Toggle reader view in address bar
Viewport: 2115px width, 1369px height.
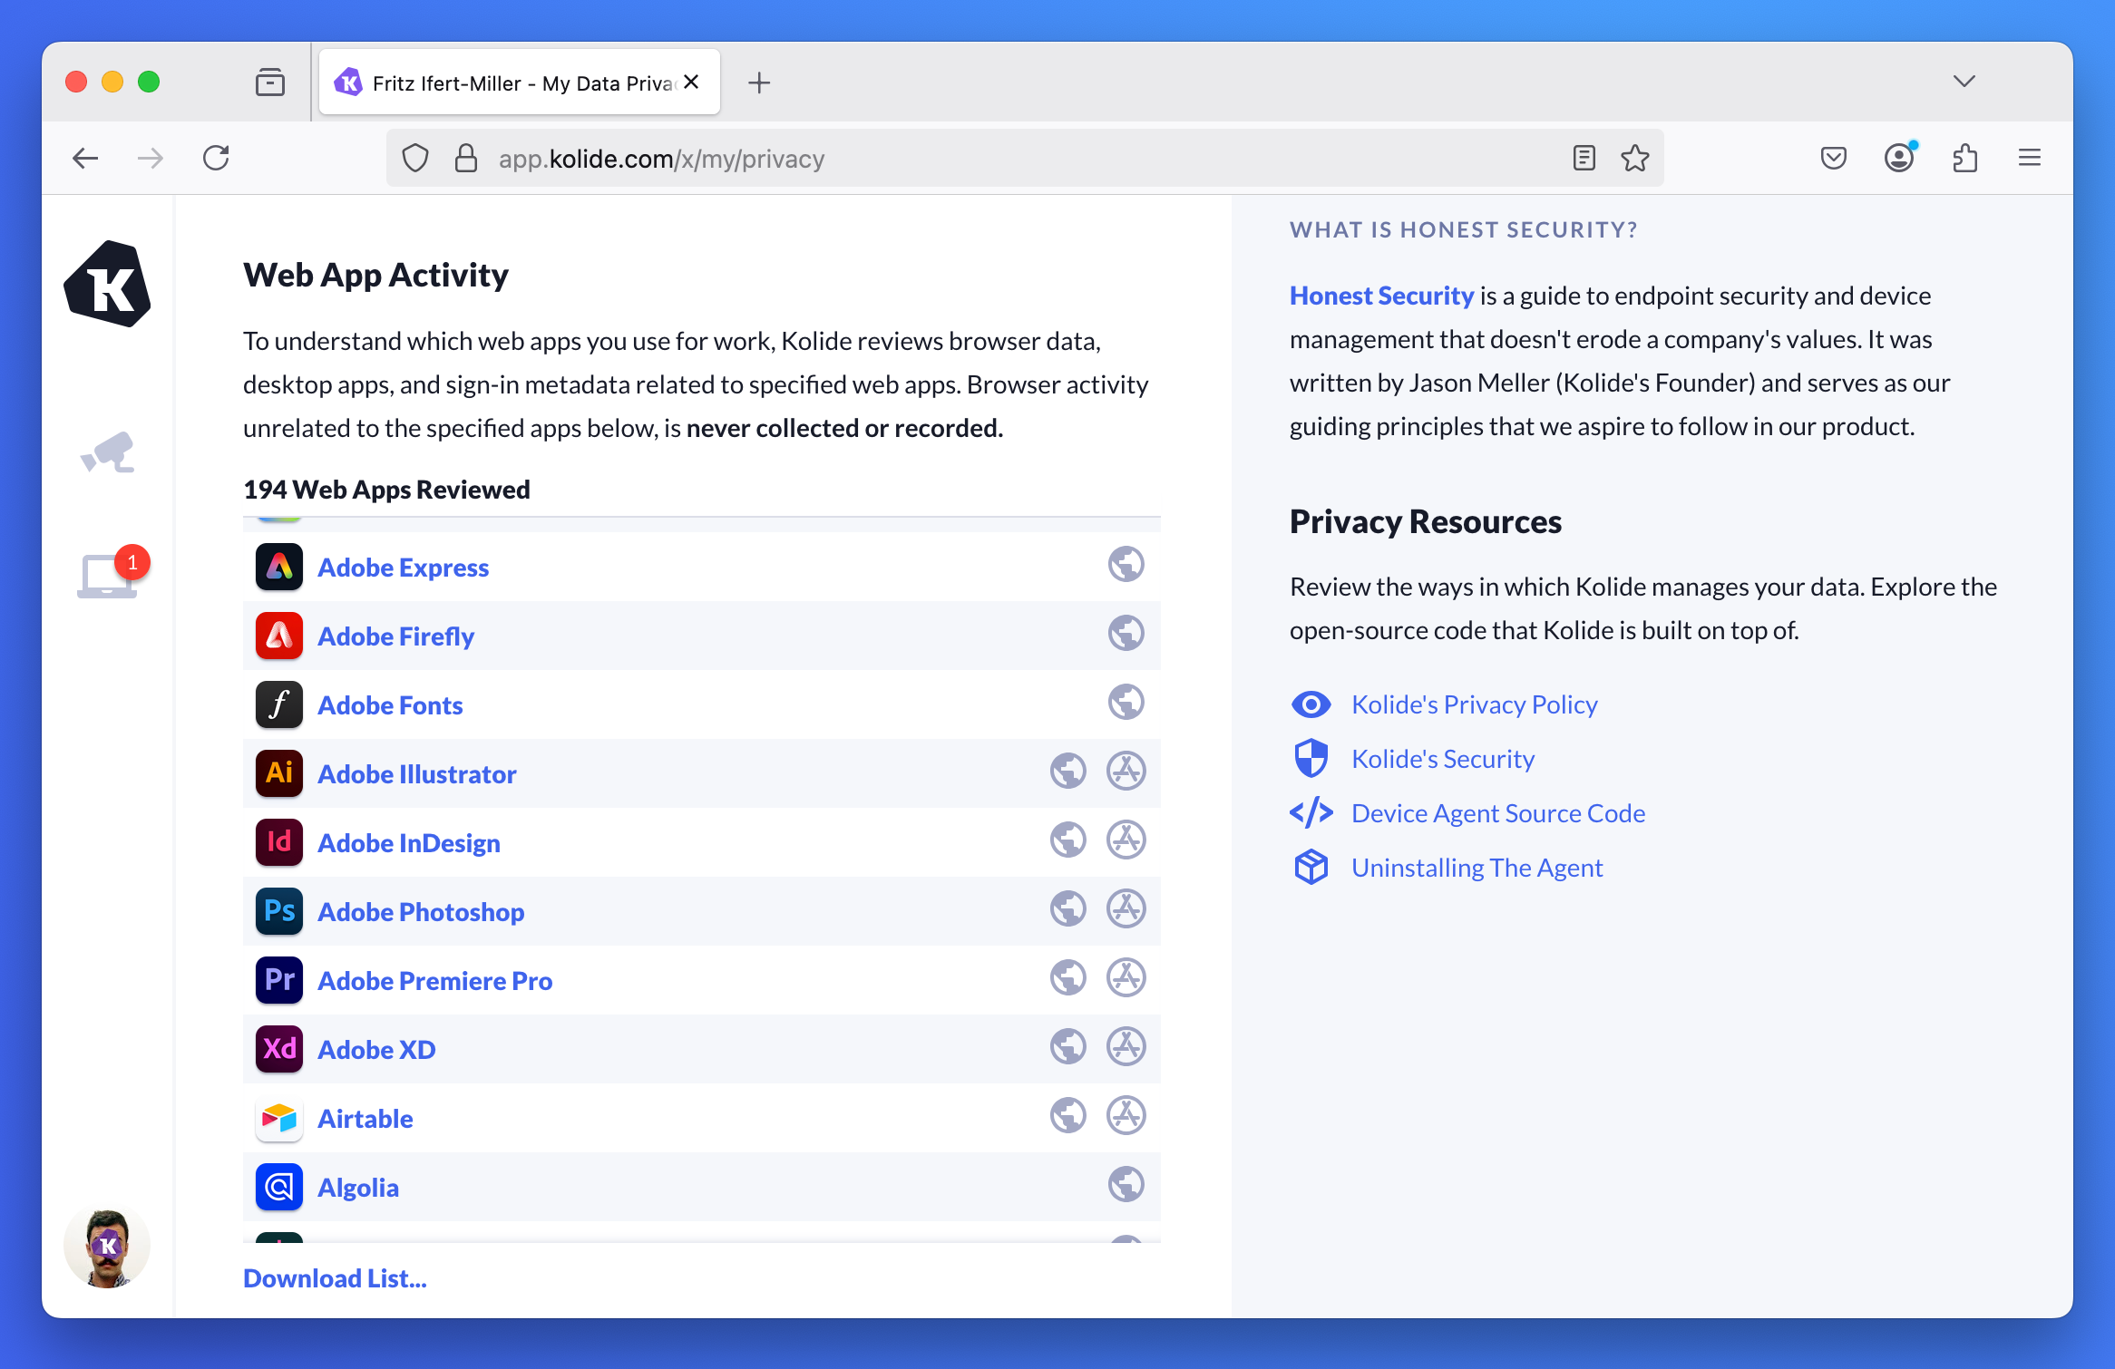pyautogui.click(x=1584, y=159)
